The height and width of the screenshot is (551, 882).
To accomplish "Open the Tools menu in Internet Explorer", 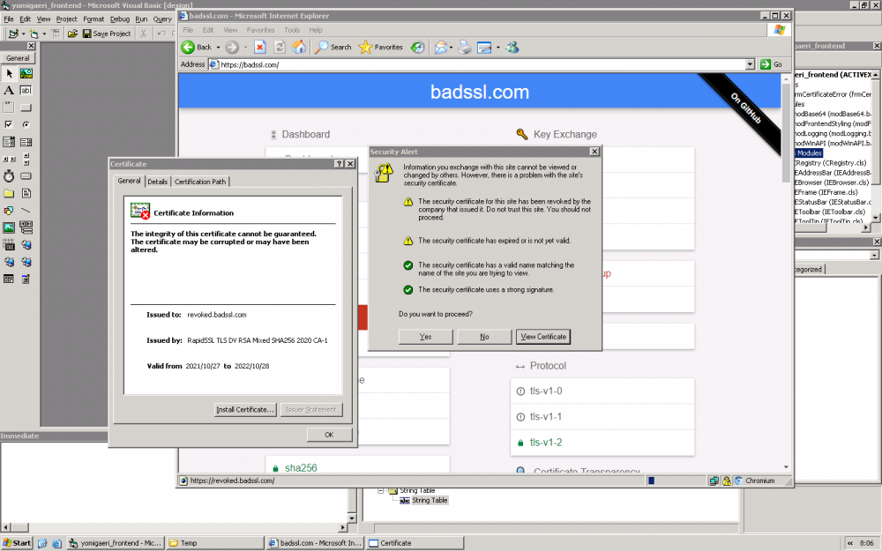I will coord(293,29).
